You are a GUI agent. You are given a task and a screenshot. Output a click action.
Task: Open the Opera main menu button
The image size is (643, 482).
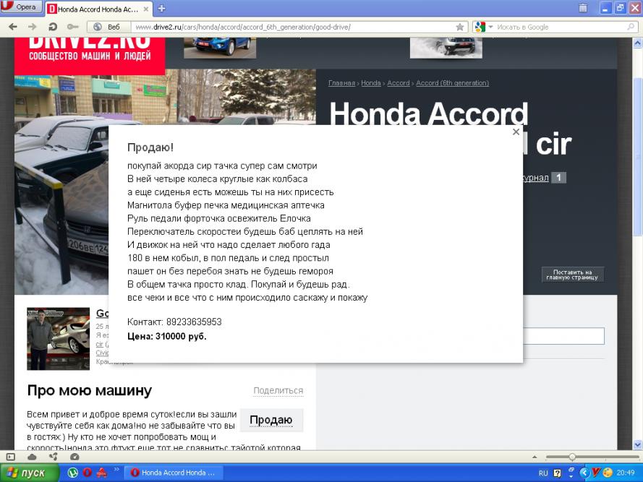point(21,7)
